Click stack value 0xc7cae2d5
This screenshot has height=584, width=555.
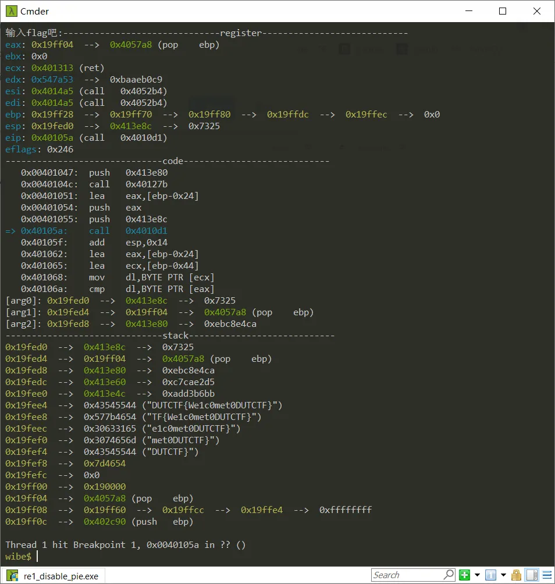click(188, 382)
